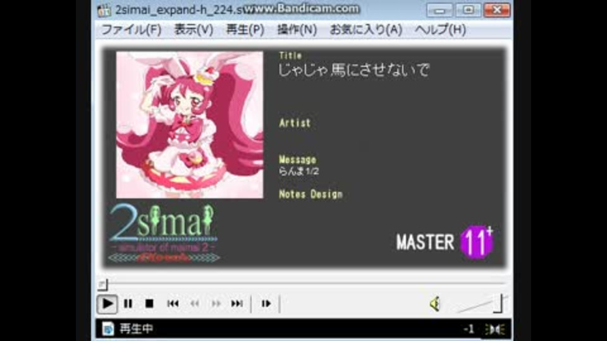The width and height of the screenshot is (607, 341).
Task: Click the MASTER 11+ difficulty badge
Action: (445, 242)
